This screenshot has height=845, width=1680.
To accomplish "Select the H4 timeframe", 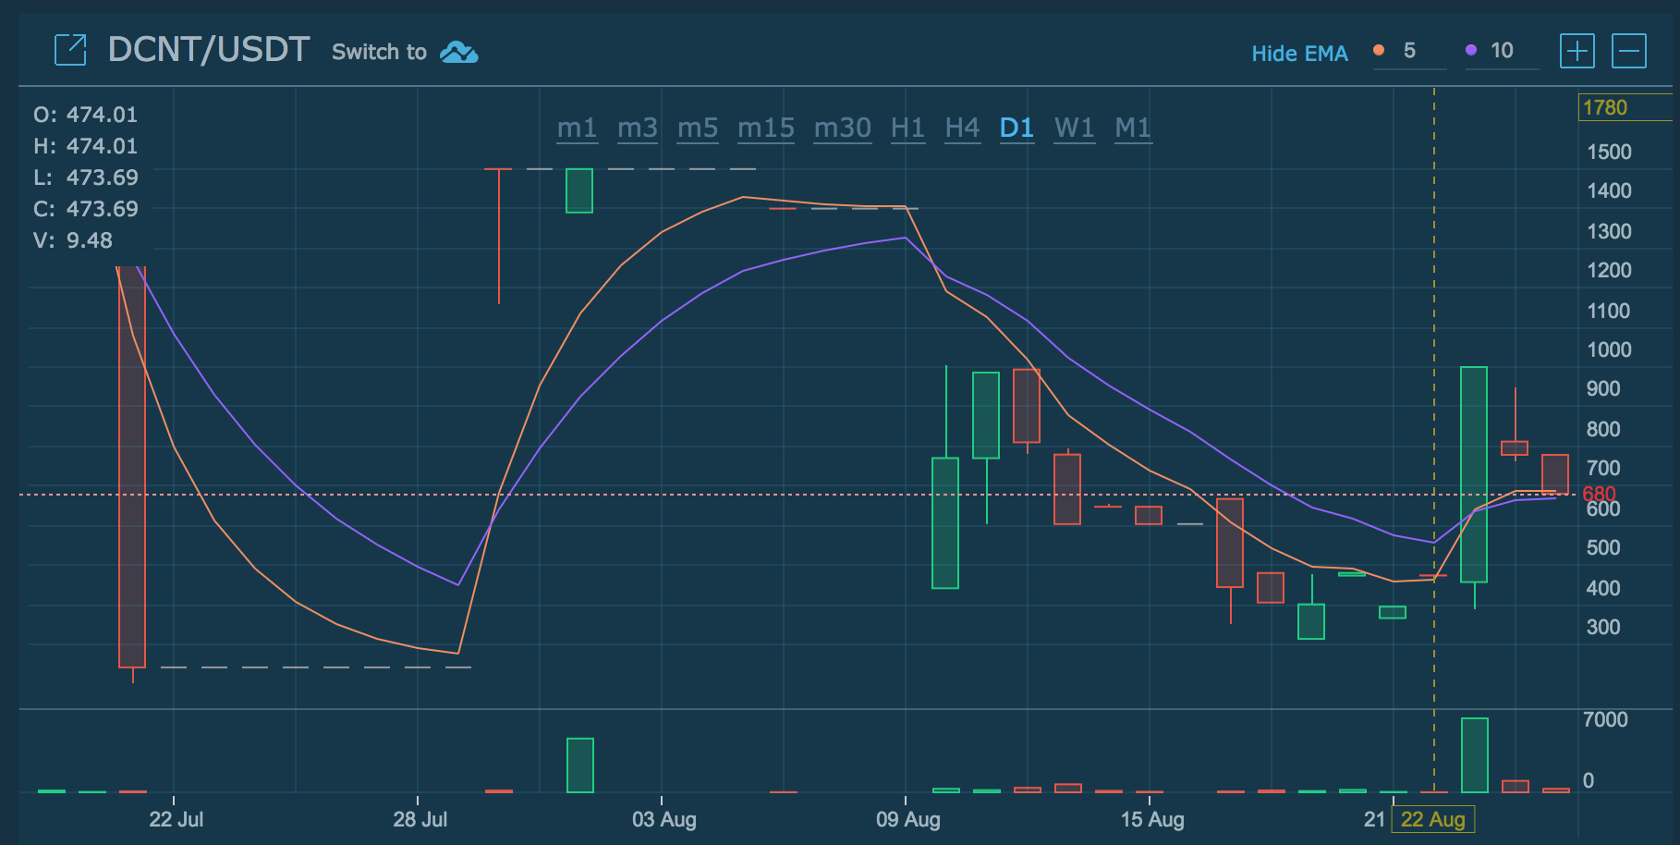I will pos(962,128).
